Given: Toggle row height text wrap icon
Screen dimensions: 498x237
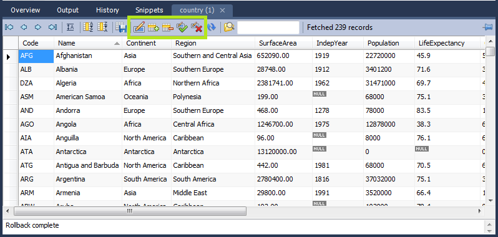Looking at the screenshot, I should click(70, 27).
